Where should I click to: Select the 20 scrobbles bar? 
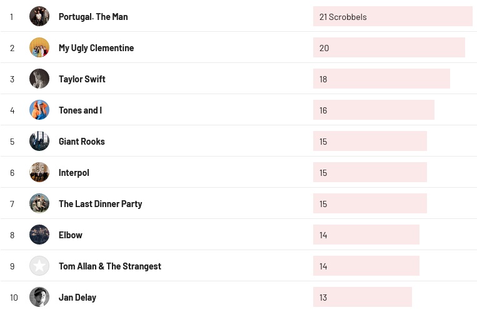click(x=389, y=48)
